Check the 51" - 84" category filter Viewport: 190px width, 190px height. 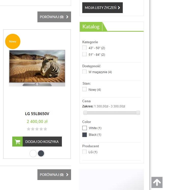tap(85, 54)
